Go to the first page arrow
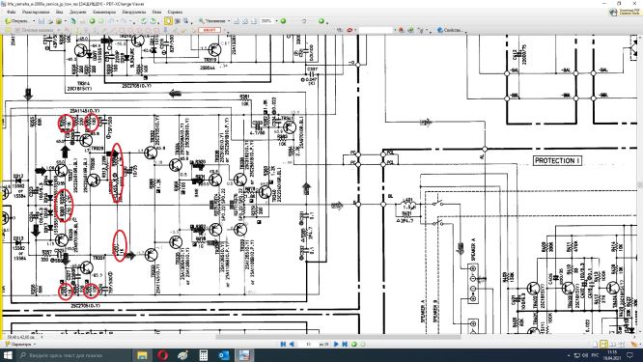 [283, 345]
